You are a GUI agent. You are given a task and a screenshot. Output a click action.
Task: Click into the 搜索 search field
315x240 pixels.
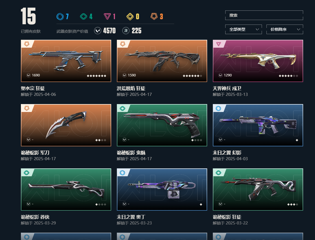tap(264, 15)
